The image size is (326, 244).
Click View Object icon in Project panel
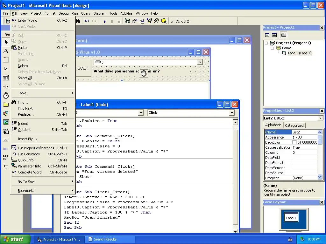point(274,35)
